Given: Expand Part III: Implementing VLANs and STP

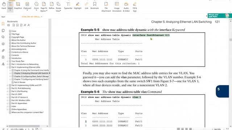Looking at the screenshot, I should 7,85.
